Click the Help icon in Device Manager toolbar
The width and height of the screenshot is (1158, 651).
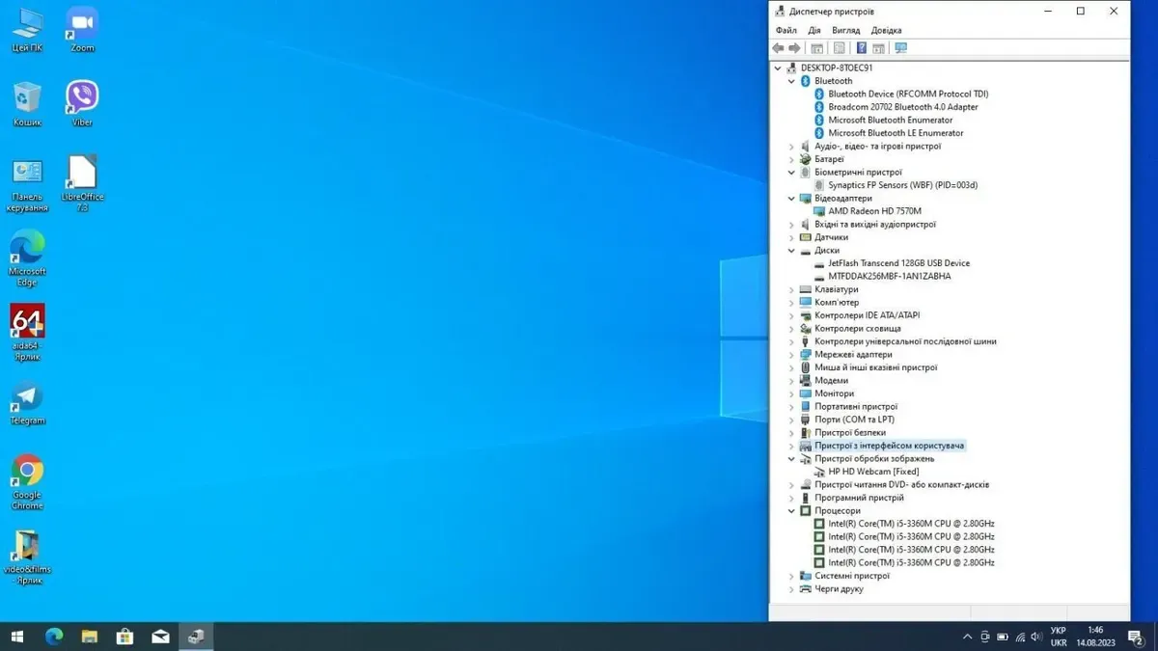tap(862, 48)
